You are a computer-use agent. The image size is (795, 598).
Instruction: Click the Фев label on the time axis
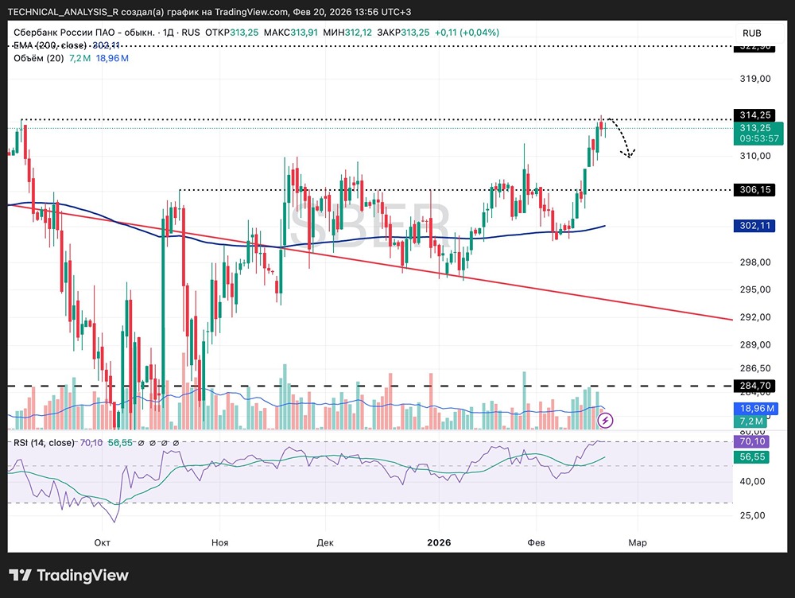(536, 542)
